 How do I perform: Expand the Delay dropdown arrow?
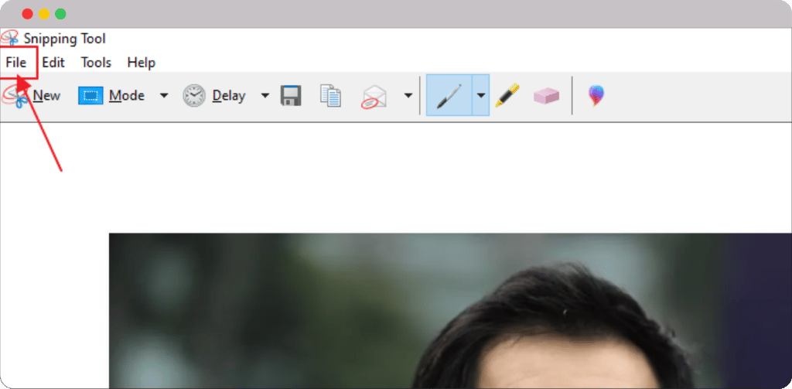click(x=265, y=96)
